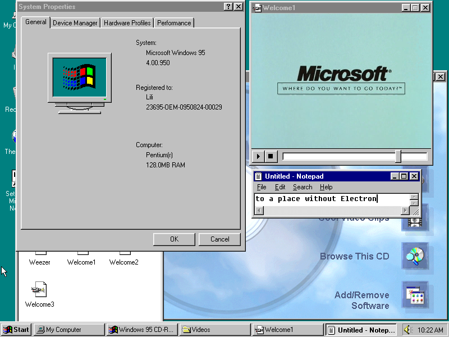The width and height of the screenshot is (449, 337).
Task: Open the Search menu in Notepad
Action: [303, 187]
